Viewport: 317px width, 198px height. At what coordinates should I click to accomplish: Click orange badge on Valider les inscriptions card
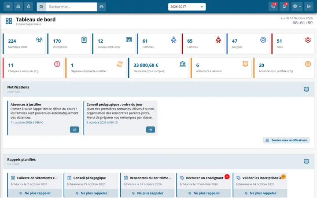point(284,176)
